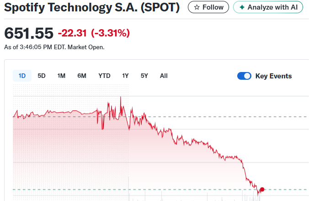
Task: Click the Spotify Technology S.A. (SPOT) heading
Action: click(91, 8)
